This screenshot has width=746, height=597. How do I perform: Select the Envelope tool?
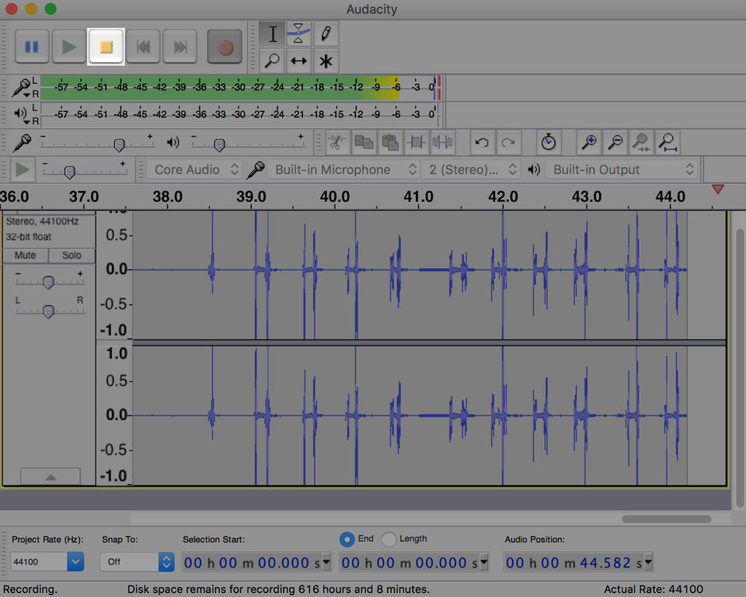(x=299, y=33)
